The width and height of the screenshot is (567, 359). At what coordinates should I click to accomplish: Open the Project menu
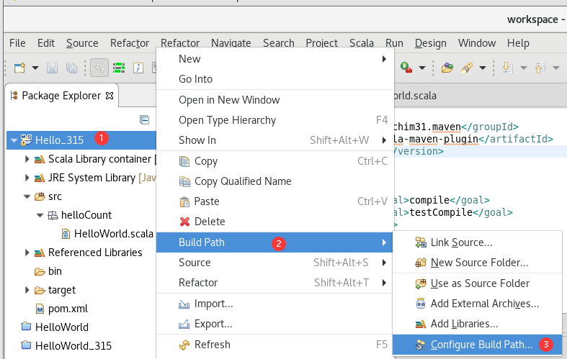tap(322, 43)
